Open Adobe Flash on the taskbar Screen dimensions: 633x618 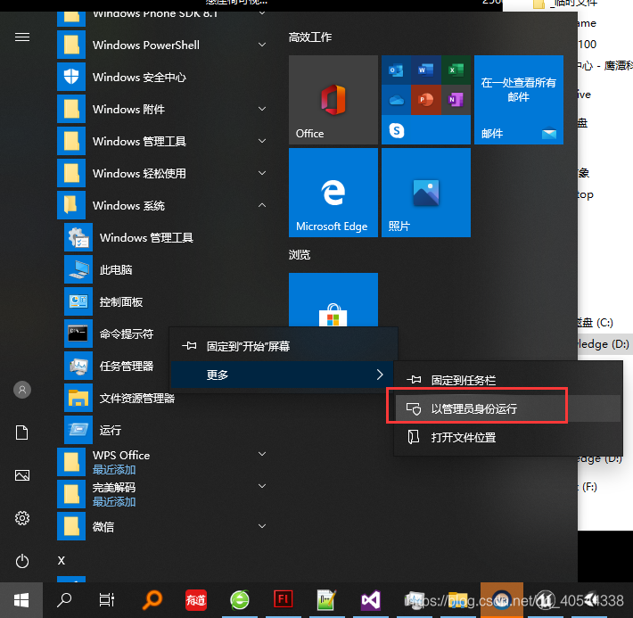click(x=283, y=599)
